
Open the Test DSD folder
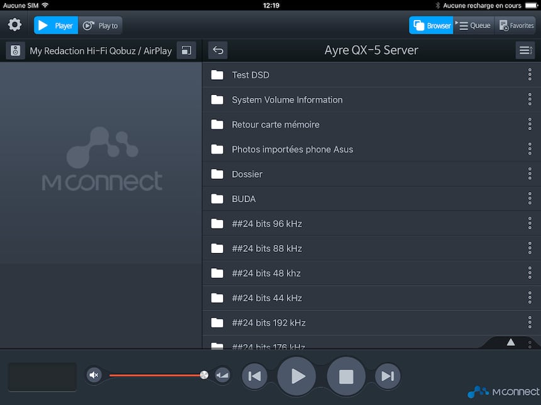click(371, 75)
